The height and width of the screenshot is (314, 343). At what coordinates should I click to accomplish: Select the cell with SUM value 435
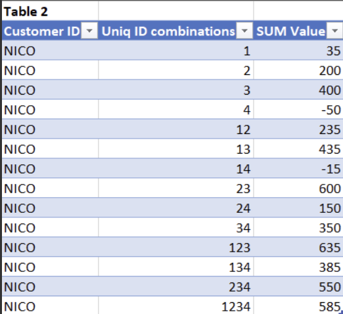coord(298,148)
